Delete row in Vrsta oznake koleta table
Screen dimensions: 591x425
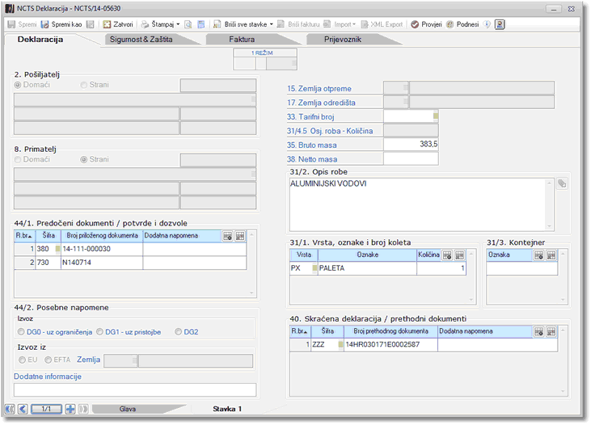click(x=459, y=255)
